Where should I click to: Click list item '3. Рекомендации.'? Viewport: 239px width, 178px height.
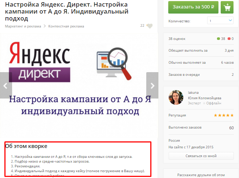click(x=26, y=166)
